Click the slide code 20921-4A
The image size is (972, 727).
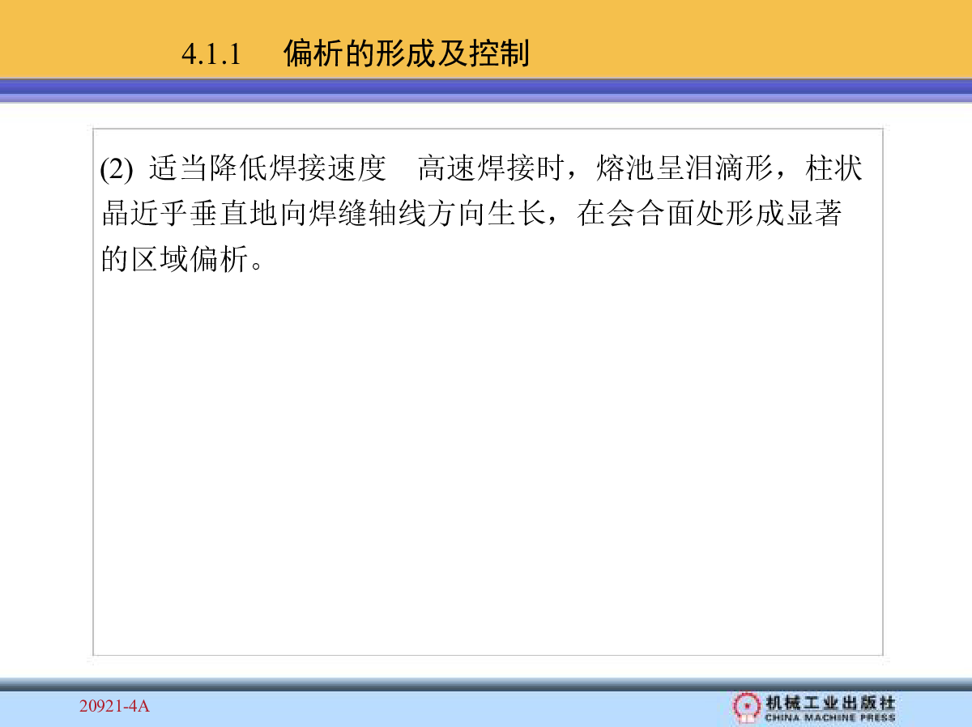coord(115,706)
